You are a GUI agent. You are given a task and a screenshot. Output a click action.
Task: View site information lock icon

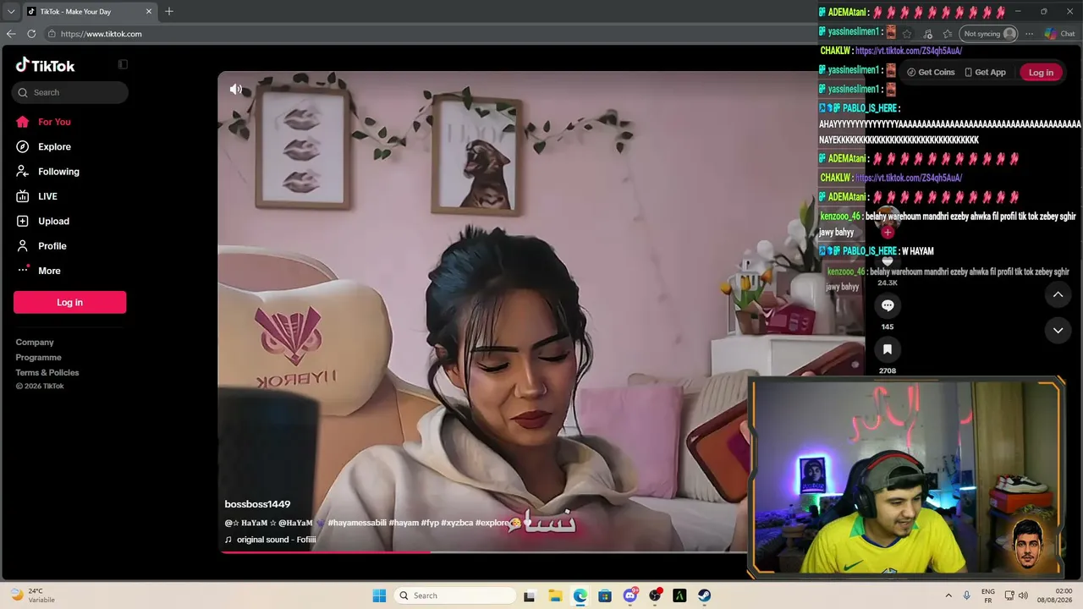pyautogui.click(x=52, y=34)
